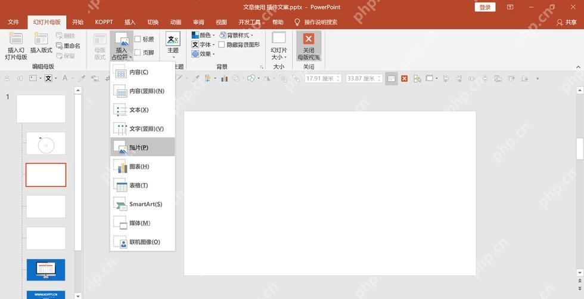Switch to Developer (开发工具) tab
Viewport: 584px width, 299px height.
pyautogui.click(x=250, y=22)
